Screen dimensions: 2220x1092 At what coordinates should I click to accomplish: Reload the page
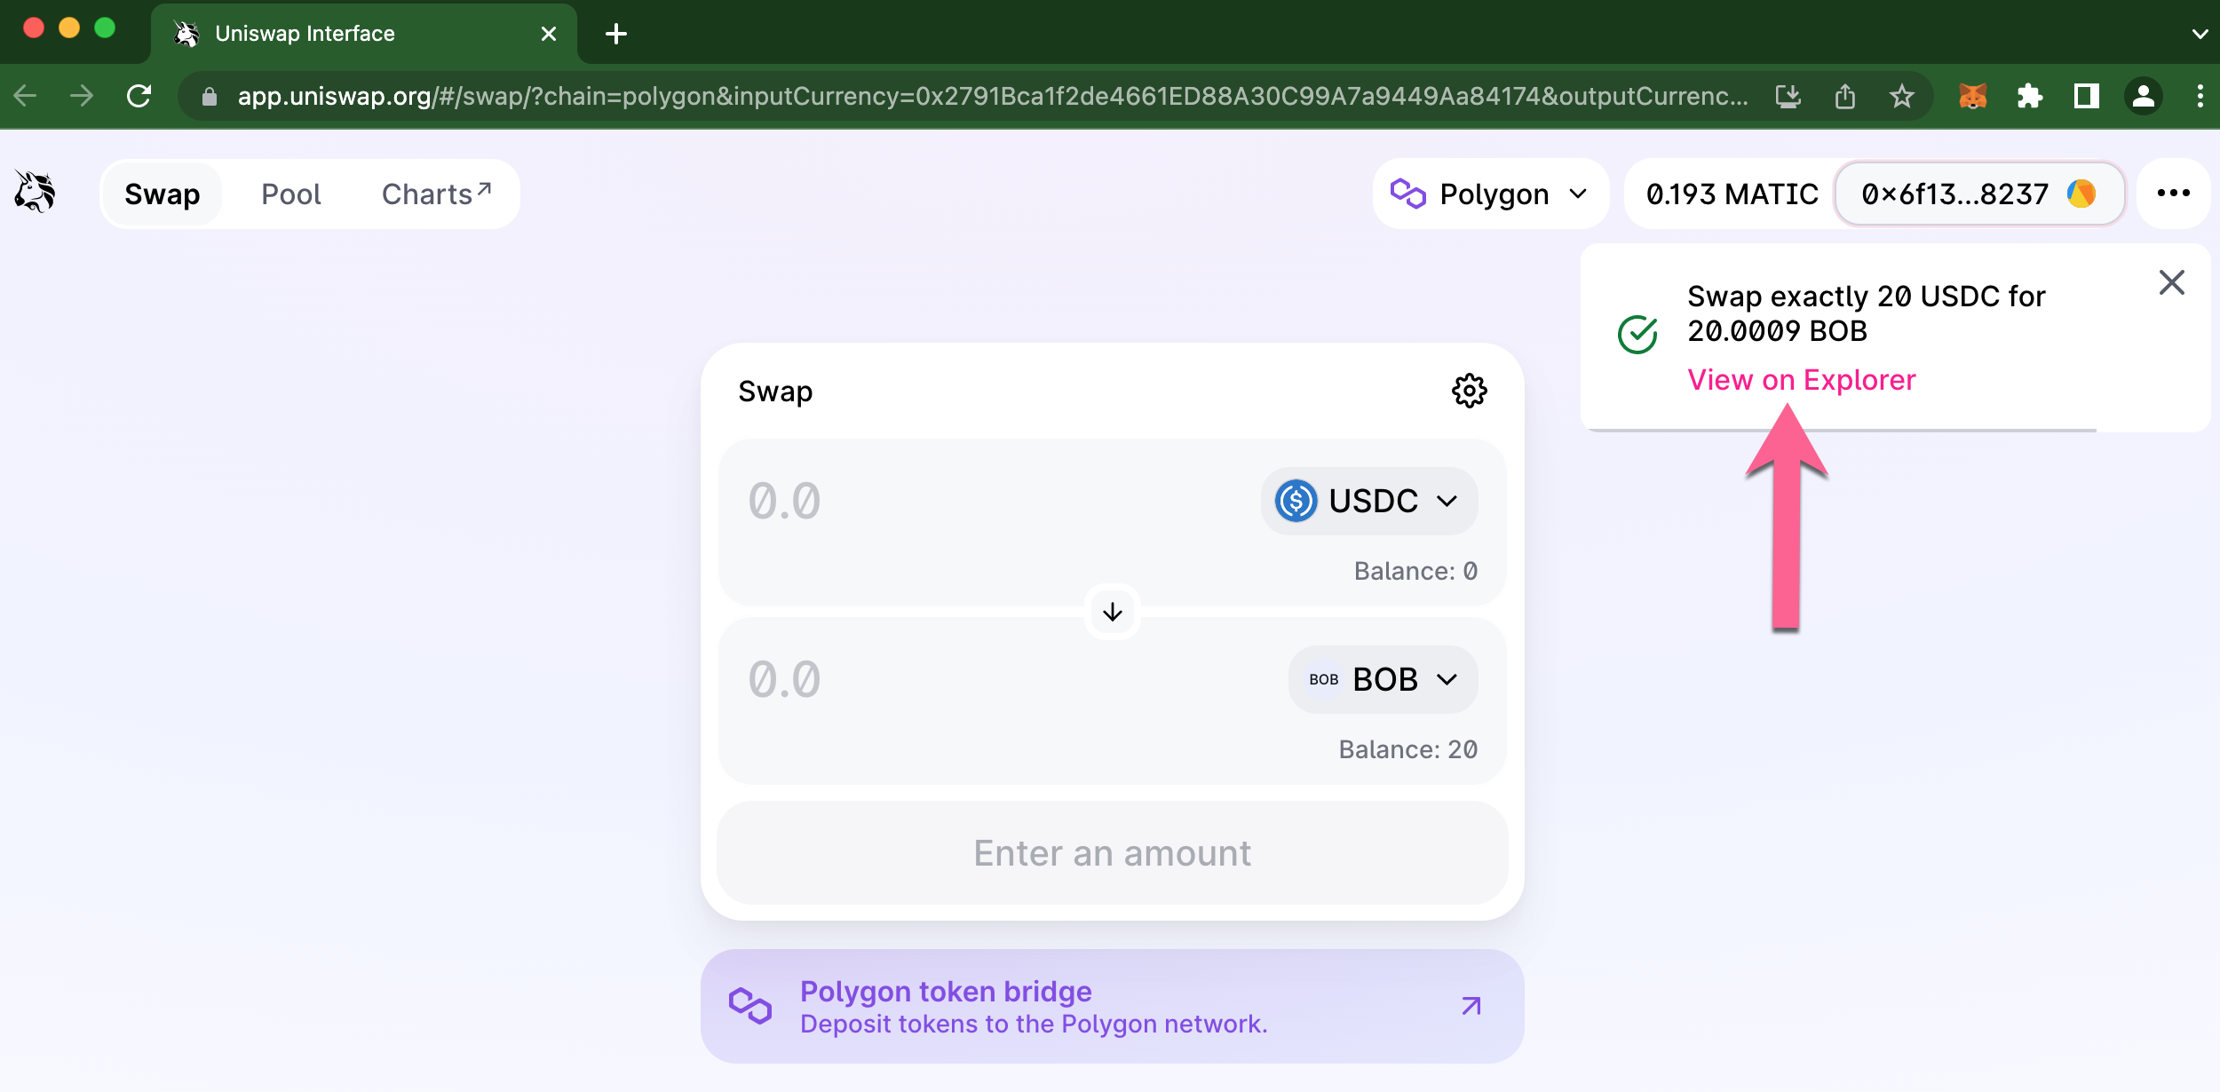(x=139, y=96)
